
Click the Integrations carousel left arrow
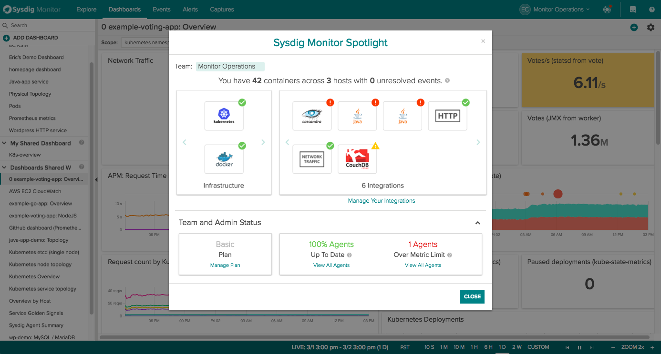287,142
